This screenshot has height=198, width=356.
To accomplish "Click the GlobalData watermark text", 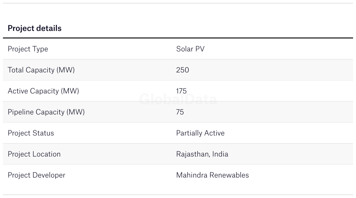I will pos(178,100).
